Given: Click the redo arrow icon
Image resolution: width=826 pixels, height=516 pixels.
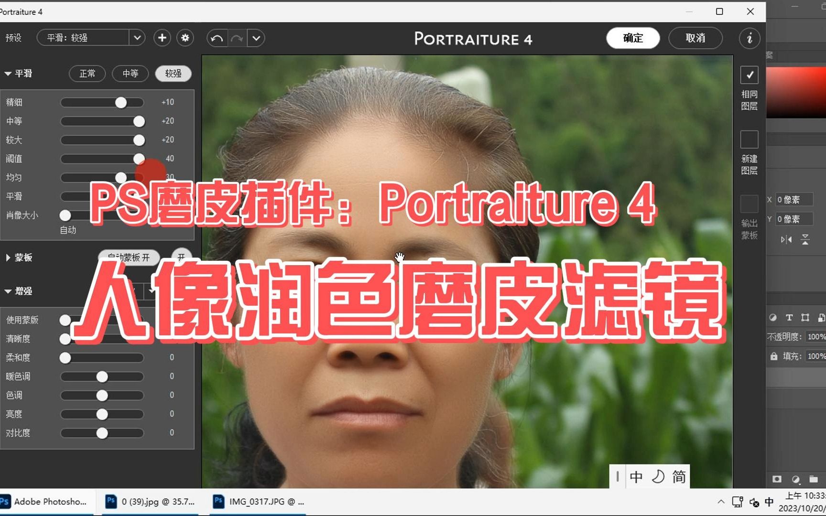Looking at the screenshot, I should coord(237,38).
